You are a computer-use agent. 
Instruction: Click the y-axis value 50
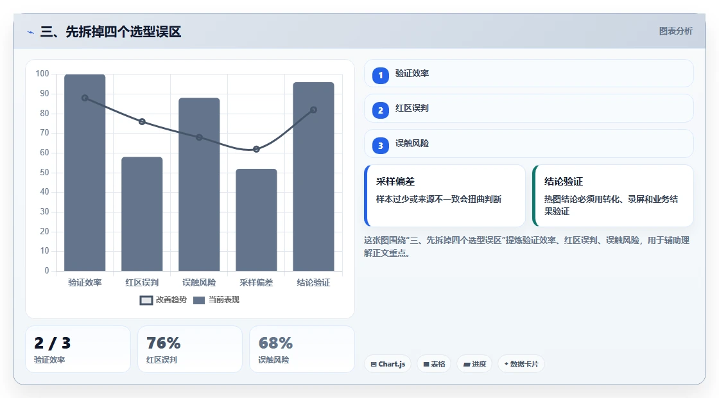click(44, 173)
